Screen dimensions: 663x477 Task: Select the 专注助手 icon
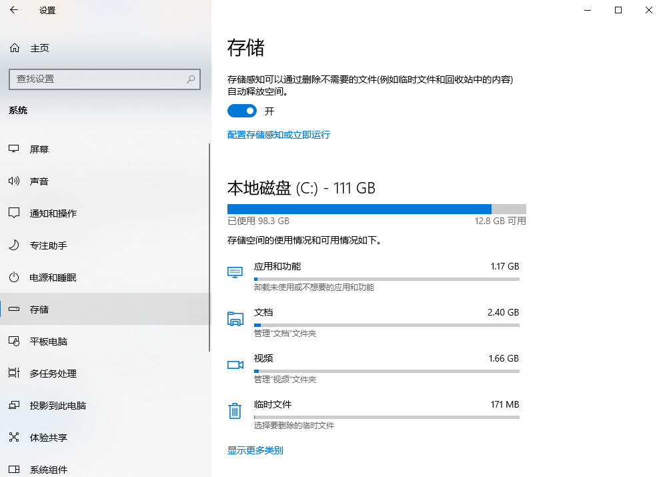coord(15,246)
